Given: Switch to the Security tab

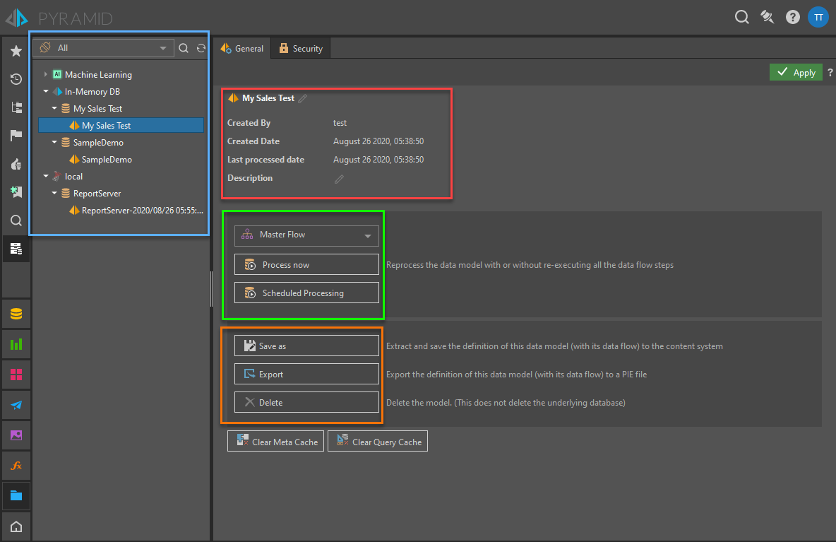Looking at the screenshot, I should [x=301, y=49].
